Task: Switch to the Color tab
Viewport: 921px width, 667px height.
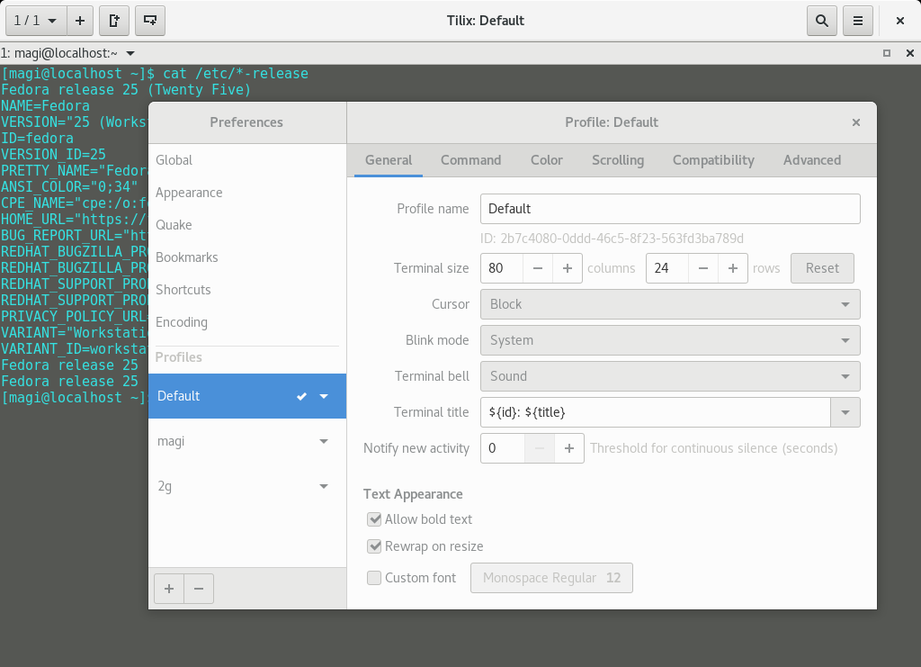Action: pos(546,160)
